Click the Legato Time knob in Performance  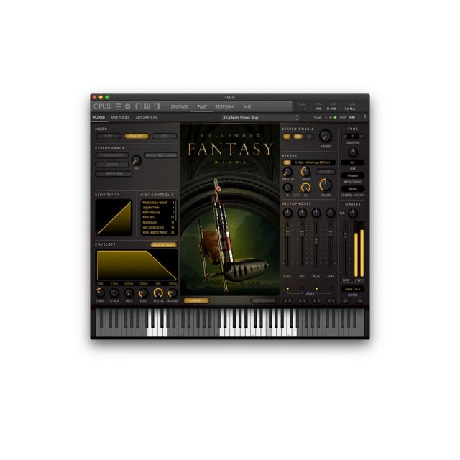[x=136, y=160]
